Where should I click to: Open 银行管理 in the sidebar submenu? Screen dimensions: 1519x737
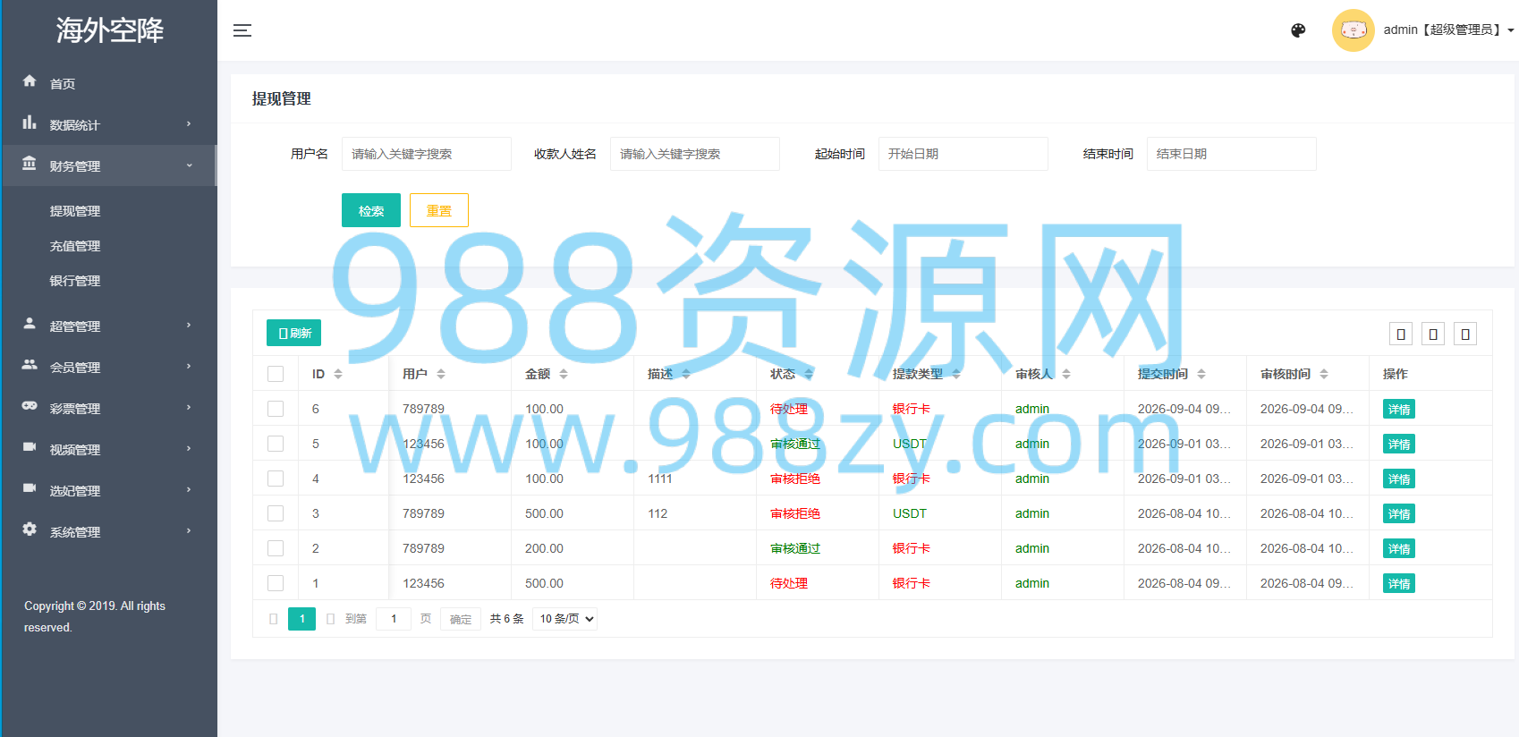tap(75, 281)
